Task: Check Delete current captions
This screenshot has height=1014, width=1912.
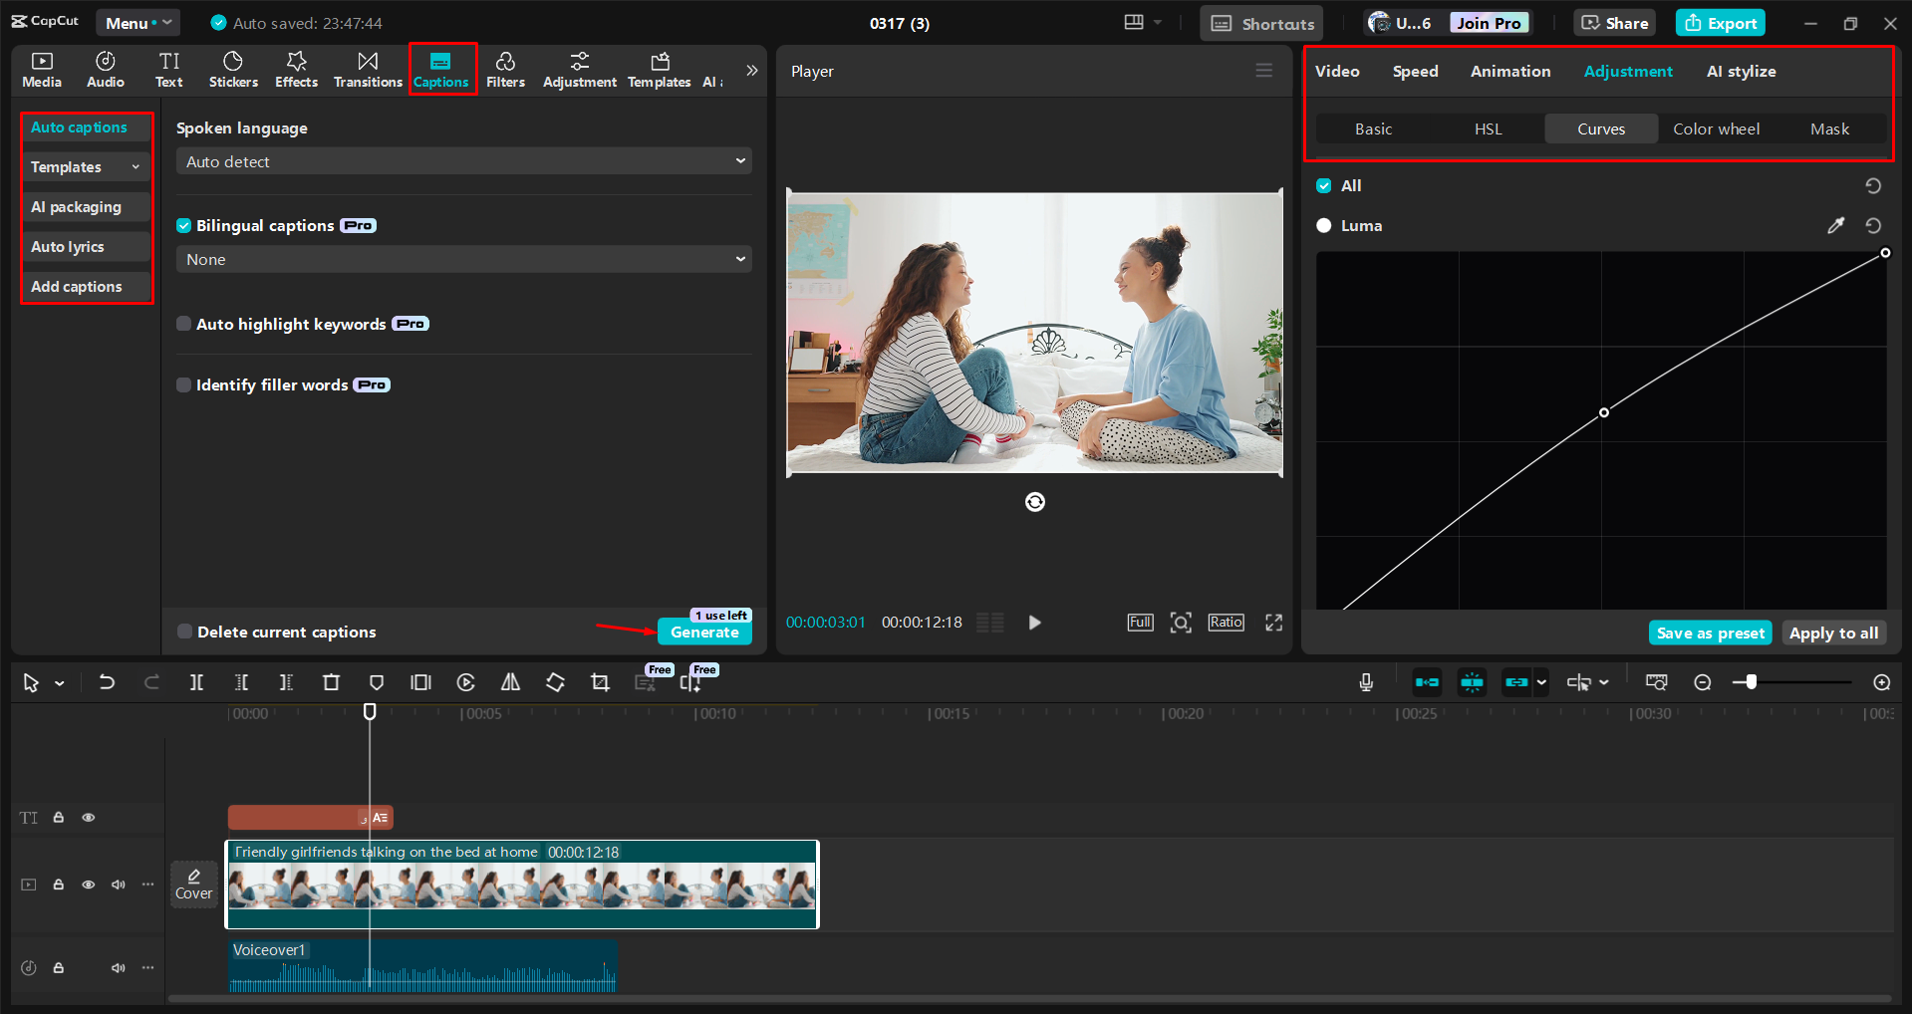Action: pos(184,632)
